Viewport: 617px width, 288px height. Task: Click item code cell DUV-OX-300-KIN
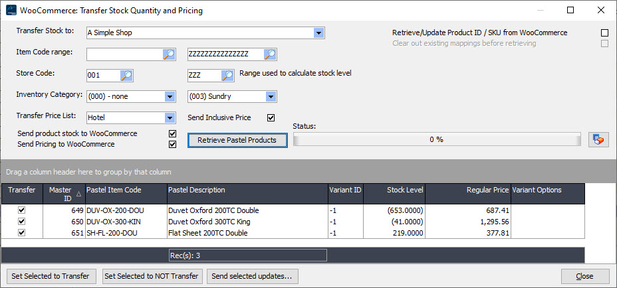click(126, 222)
